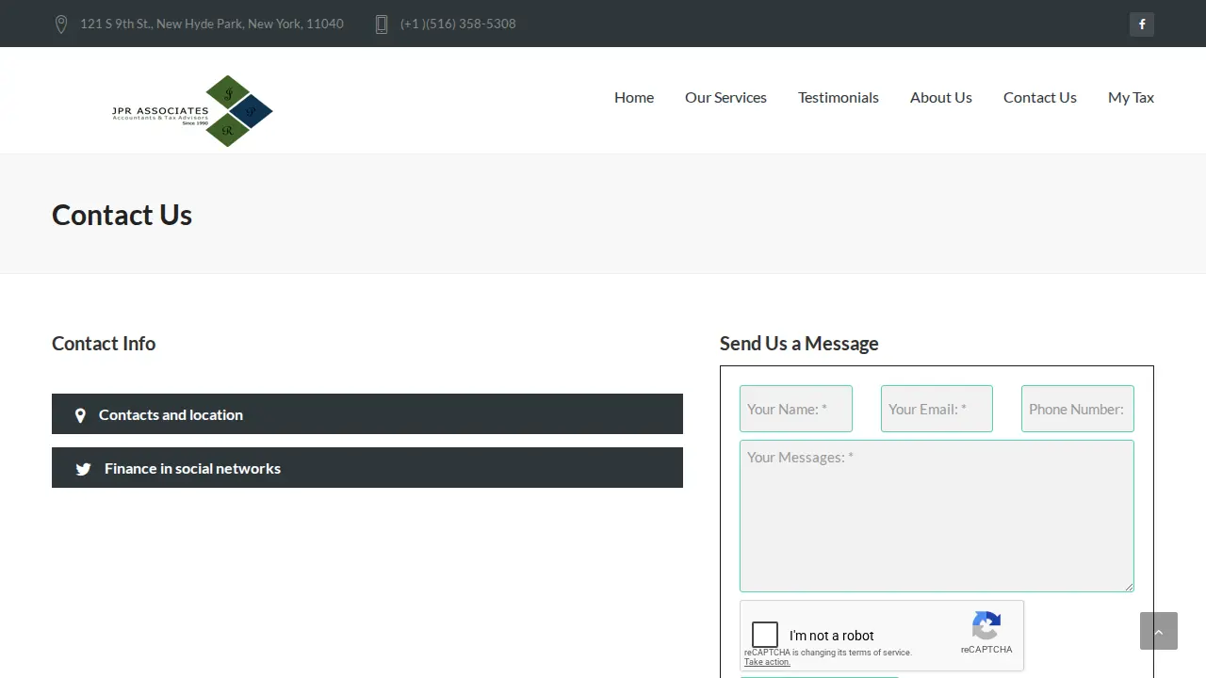Image resolution: width=1206 pixels, height=678 pixels.
Task: Click the map pin icon in Contacts accordion
Action: click(x=80, y=415)
